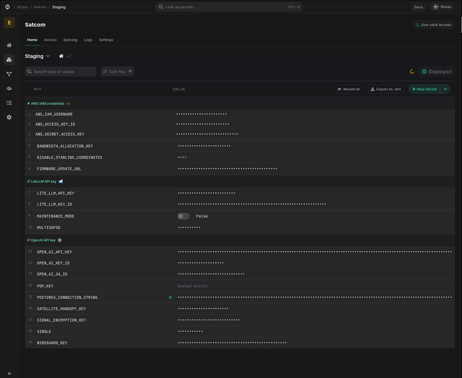Select the SINGLE key
This screenshot has height=378, width=462.
pos(44,332)
